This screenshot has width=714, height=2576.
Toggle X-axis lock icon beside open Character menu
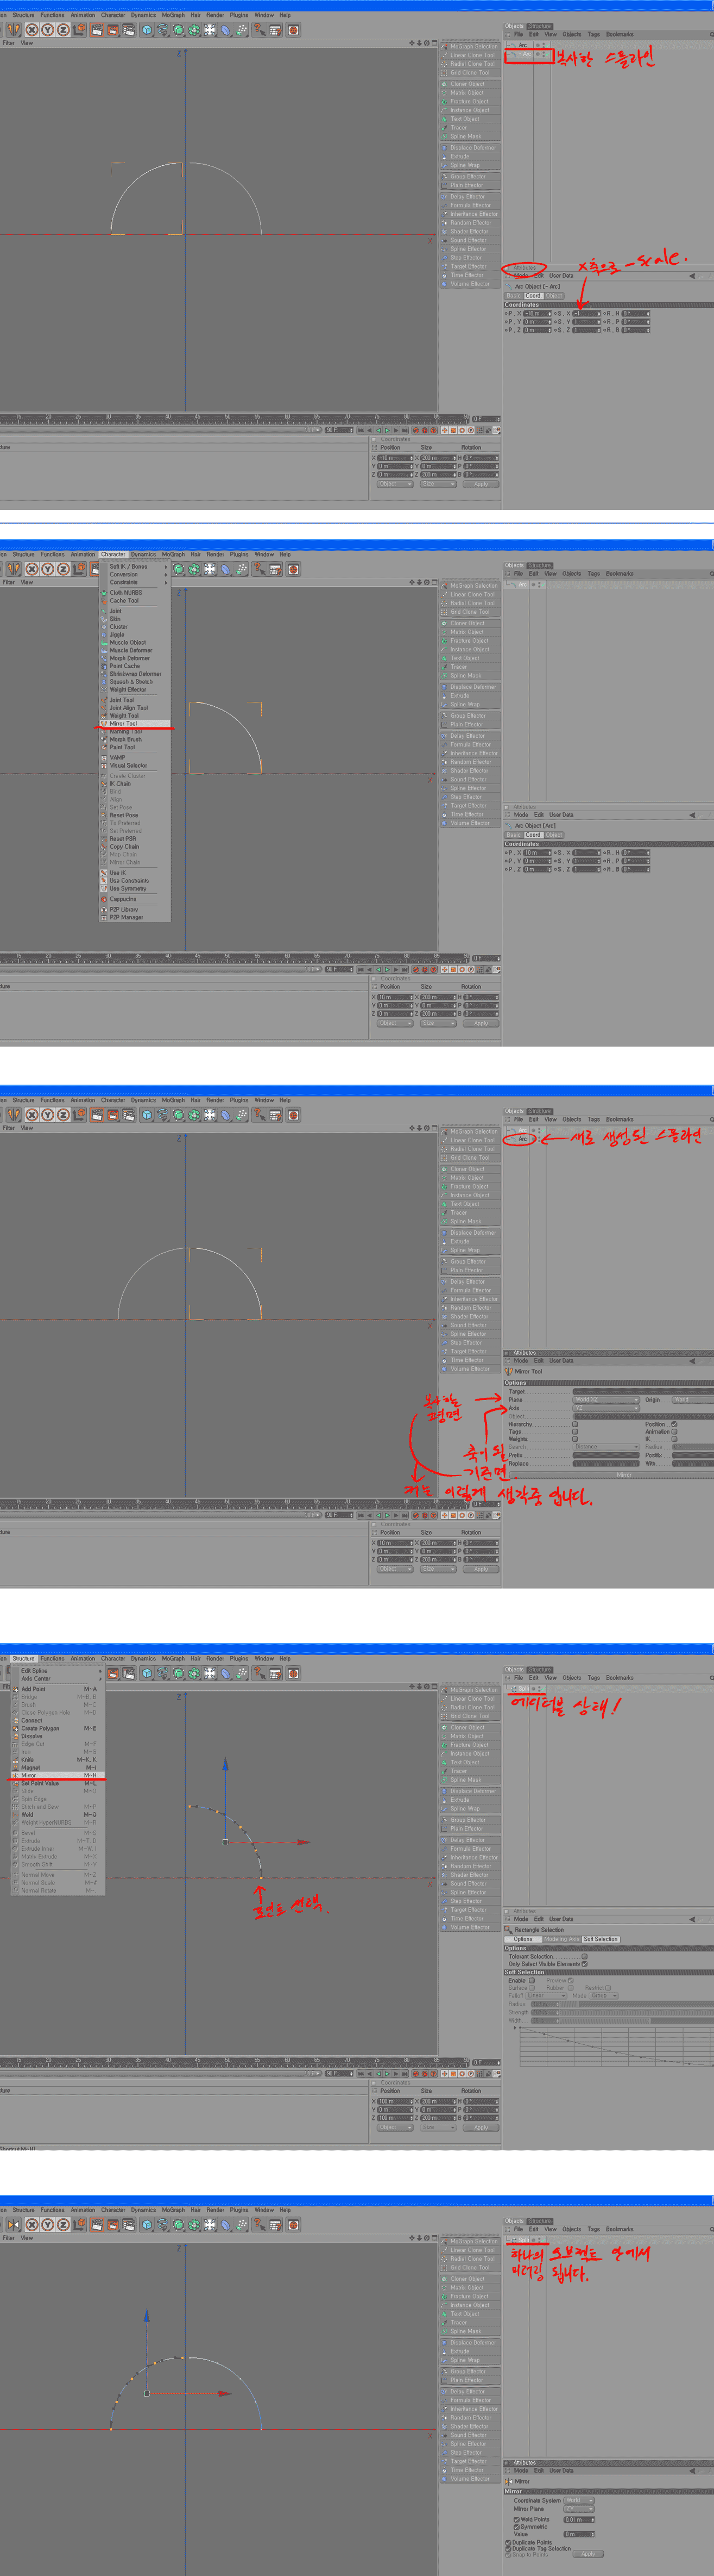[x=32, y=569]
